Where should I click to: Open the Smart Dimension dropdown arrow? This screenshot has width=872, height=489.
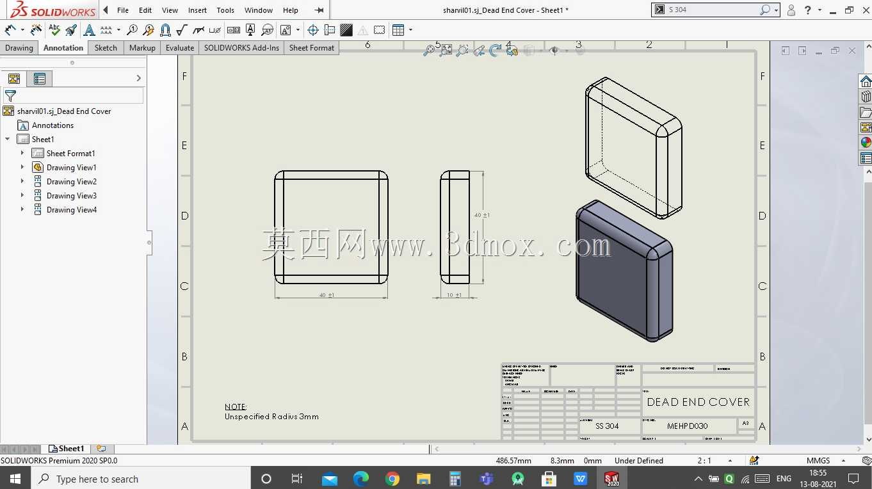22,29
